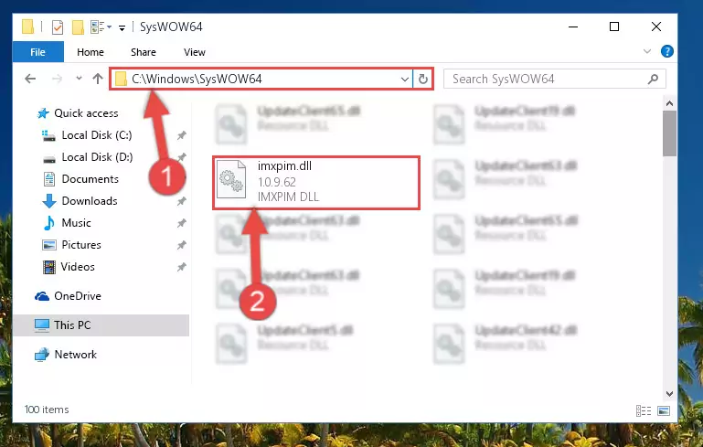Open Downloads in the sidebar

click(x=90, y=201)
